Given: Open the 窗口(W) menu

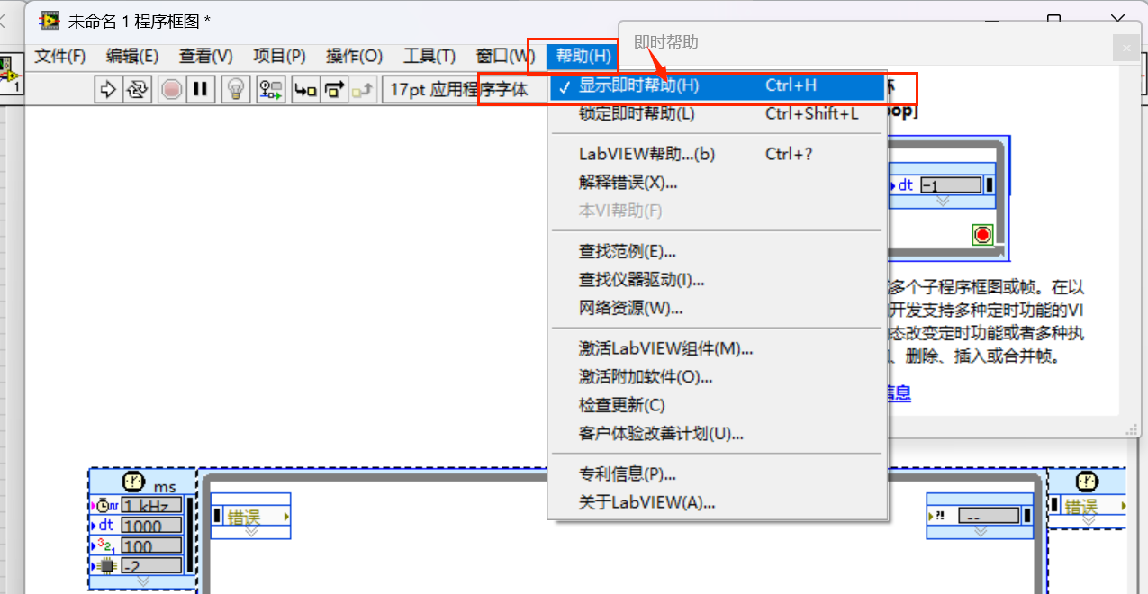Looking at the screenshot, I should 505,56.
